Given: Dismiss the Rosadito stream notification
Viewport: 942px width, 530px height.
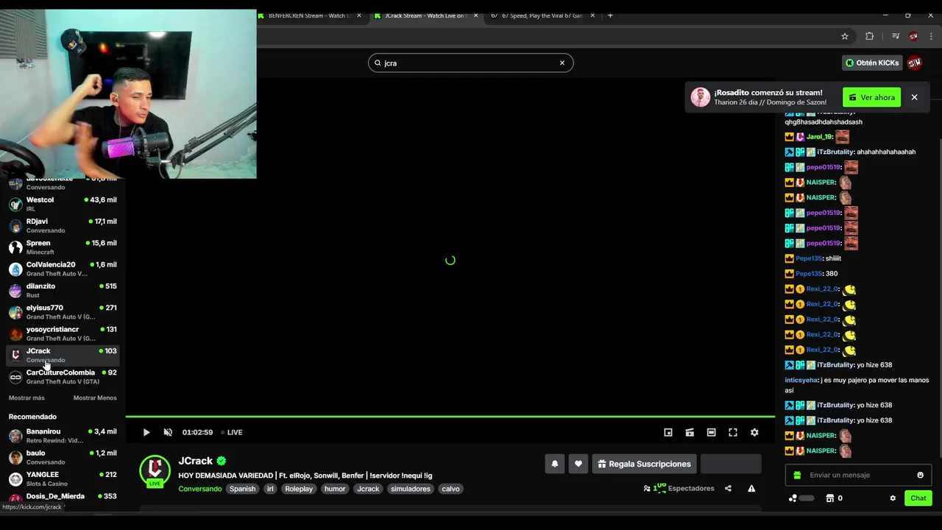Looking at the screenshot, I should click(914, 97).
